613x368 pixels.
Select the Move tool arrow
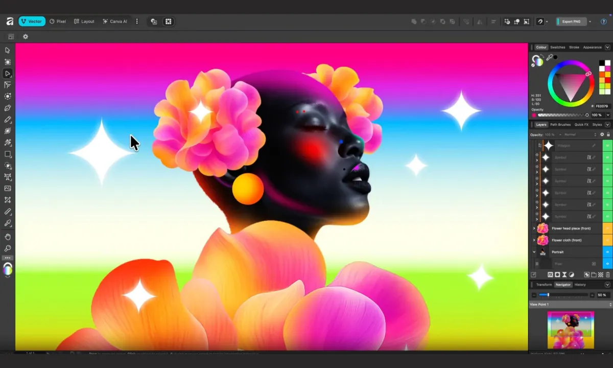click(8, 50)
